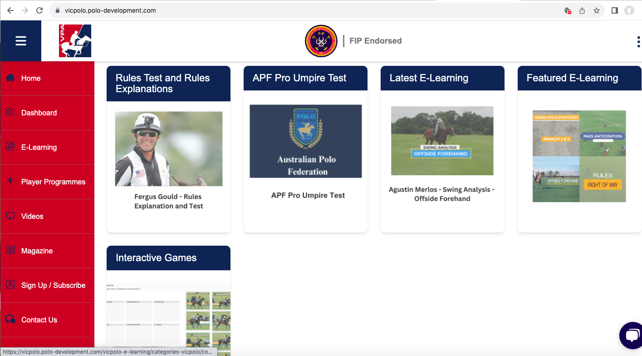Click the Featured E-Learning card heading
The width and height of the screenshot is (642, 356).
tap(572, 78)
